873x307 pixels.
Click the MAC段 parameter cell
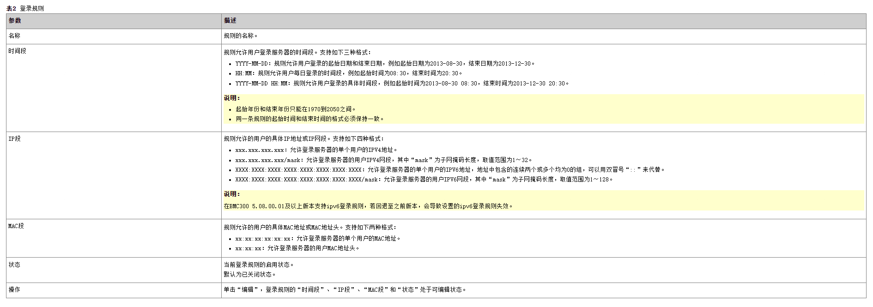16,226
